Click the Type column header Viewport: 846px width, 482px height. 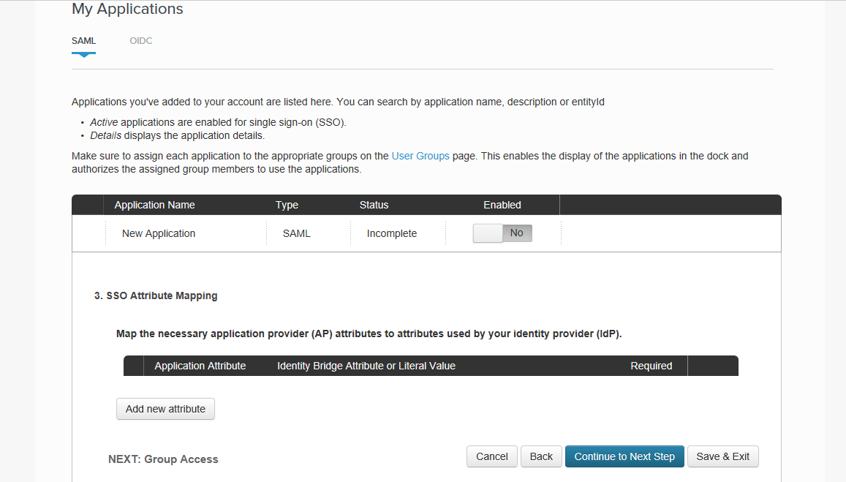tap(287, 205)
